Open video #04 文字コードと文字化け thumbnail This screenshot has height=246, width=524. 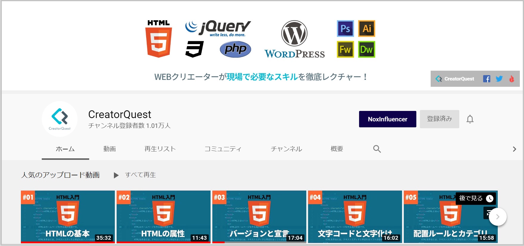(355, 217)
